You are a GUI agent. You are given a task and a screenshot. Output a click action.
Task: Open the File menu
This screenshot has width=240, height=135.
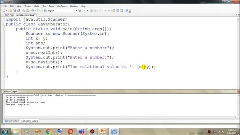pyautogui.click(x=5, y=6)
